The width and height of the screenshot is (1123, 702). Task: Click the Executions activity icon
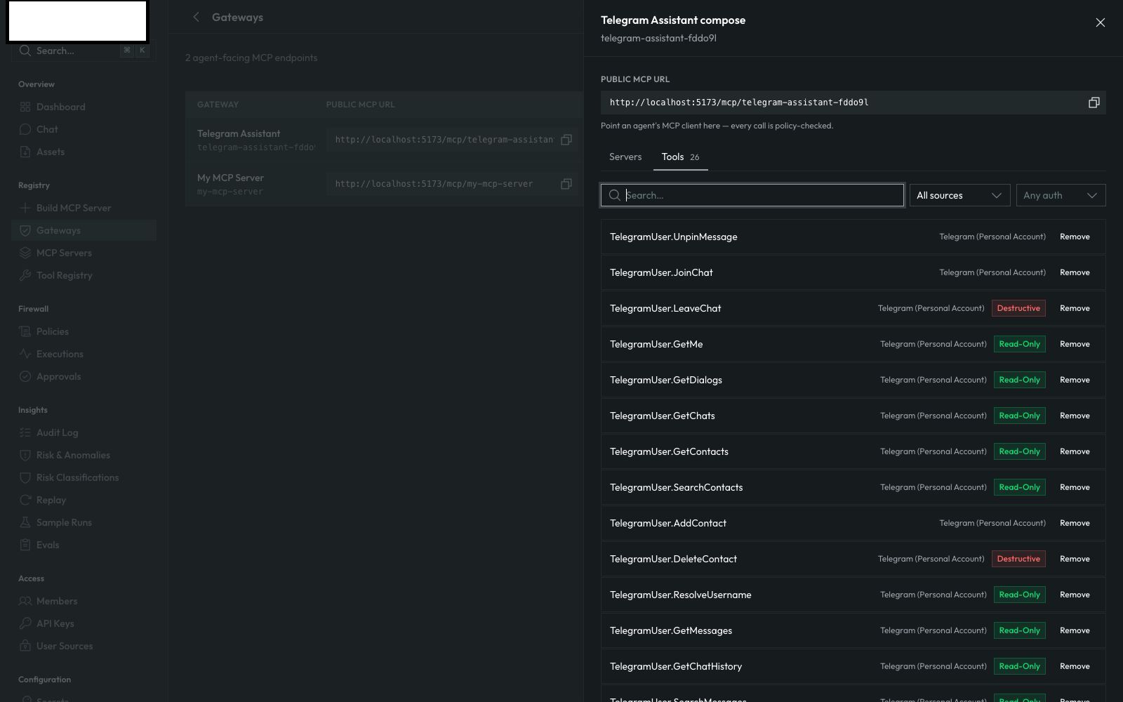pyautogui.click(x=25, y=354)
